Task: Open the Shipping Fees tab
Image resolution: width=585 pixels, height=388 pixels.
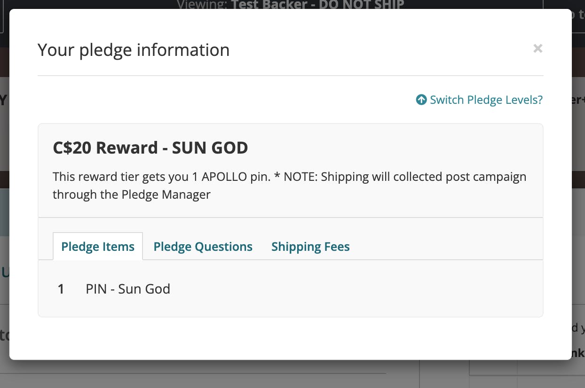Action: click(310, 247)
